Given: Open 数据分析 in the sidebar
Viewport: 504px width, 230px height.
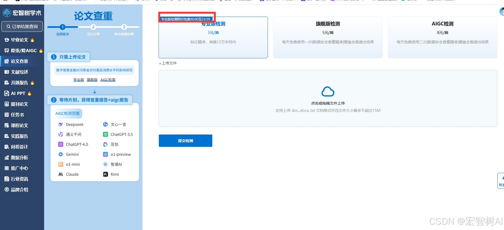Looking at the screenshot, I should click(16, 158).
